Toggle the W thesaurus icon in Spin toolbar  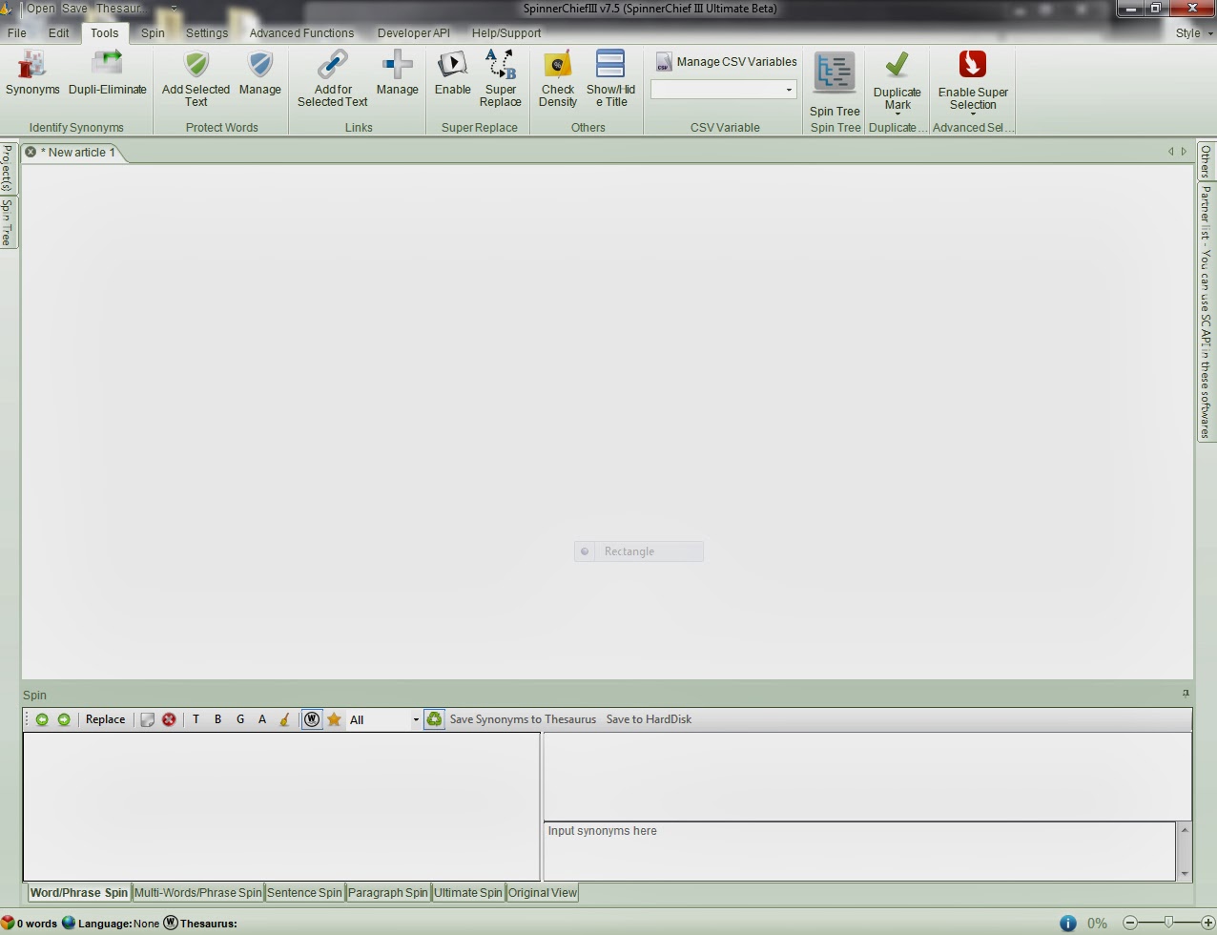tap(312, 719)
